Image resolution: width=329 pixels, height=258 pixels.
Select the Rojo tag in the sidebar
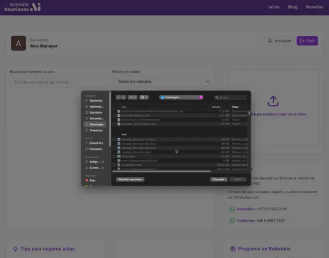click(93, 180)
